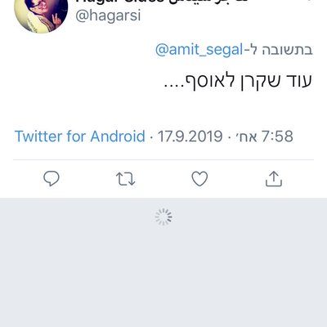Click the Twitter for Android source link

(79, 137)
